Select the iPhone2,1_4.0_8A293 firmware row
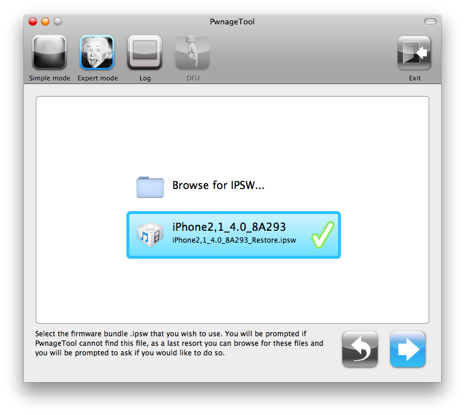Viewport: 465px width, 415px height. tap(234, 235)
